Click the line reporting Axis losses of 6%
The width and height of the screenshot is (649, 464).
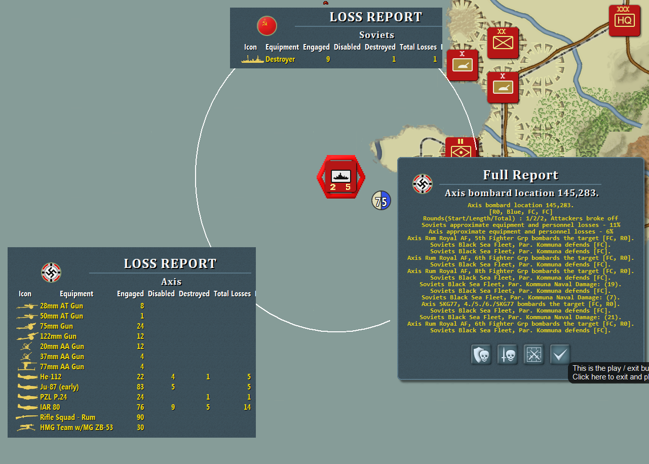pos(521,231)
